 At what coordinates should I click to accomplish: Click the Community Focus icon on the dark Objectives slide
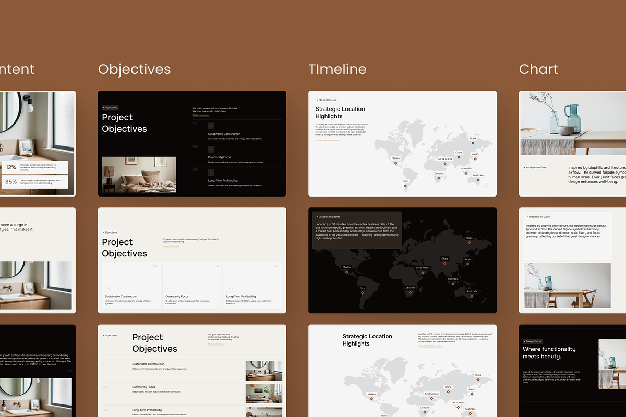pos(211,149)
